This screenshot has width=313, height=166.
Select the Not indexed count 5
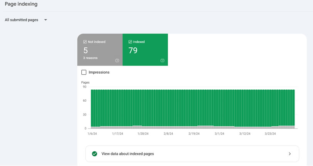tap(86, 50)
